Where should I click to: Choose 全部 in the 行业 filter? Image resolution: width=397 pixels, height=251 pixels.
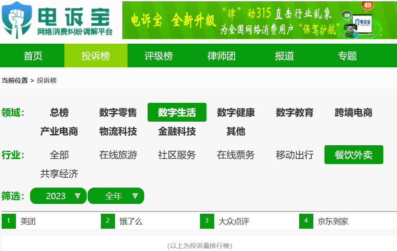click(x=59, y=155)
